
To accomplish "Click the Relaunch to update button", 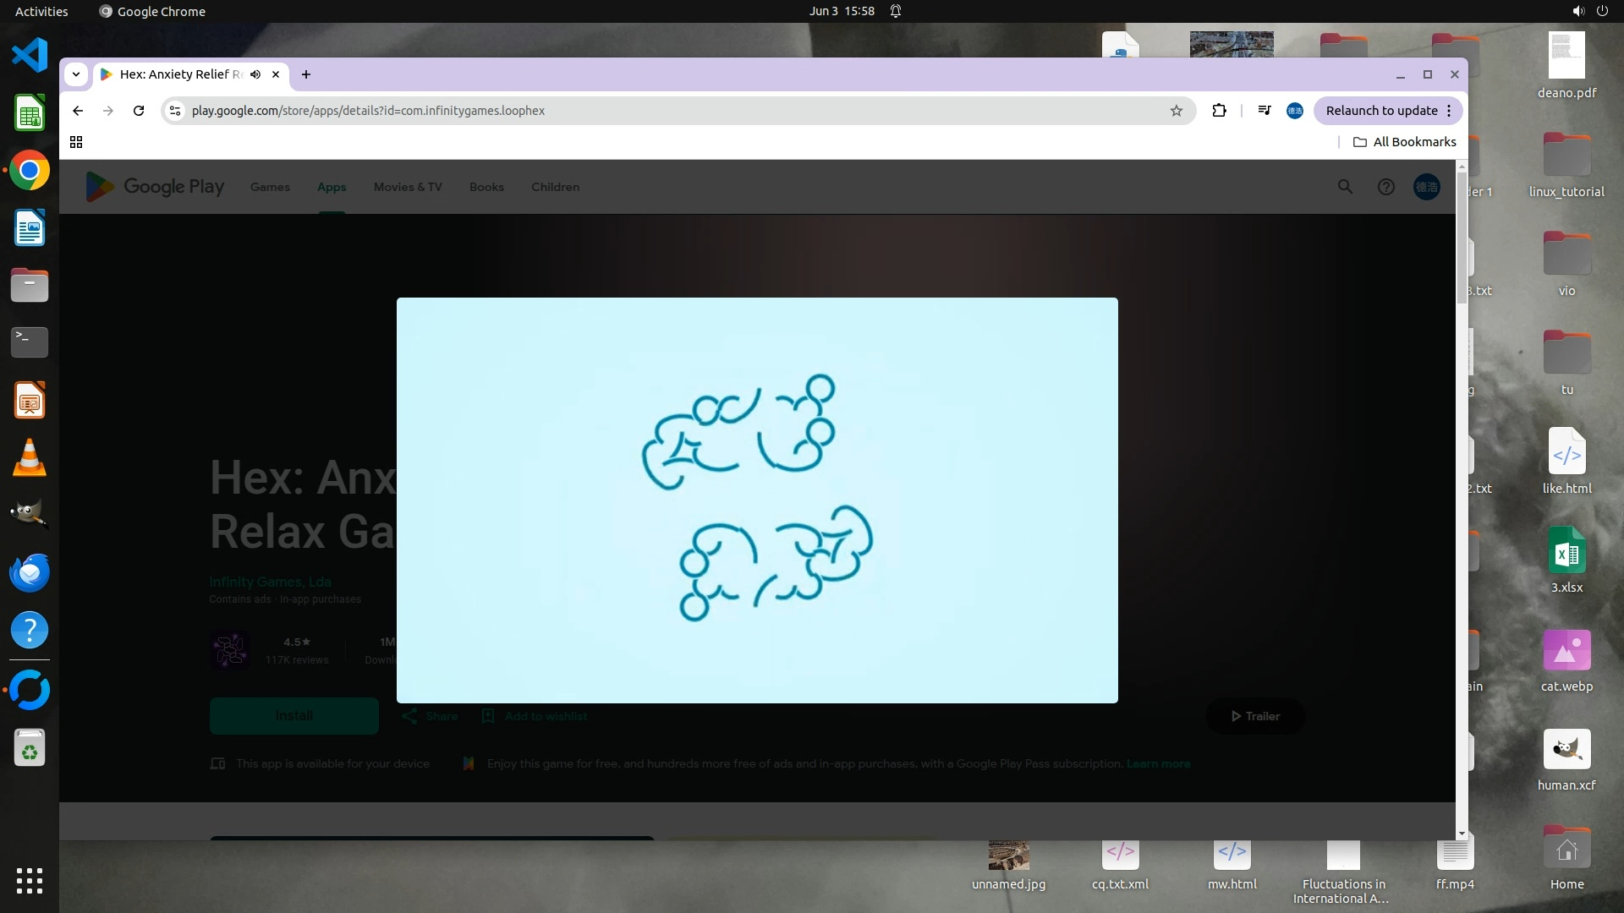I will tap(1380, 111).
